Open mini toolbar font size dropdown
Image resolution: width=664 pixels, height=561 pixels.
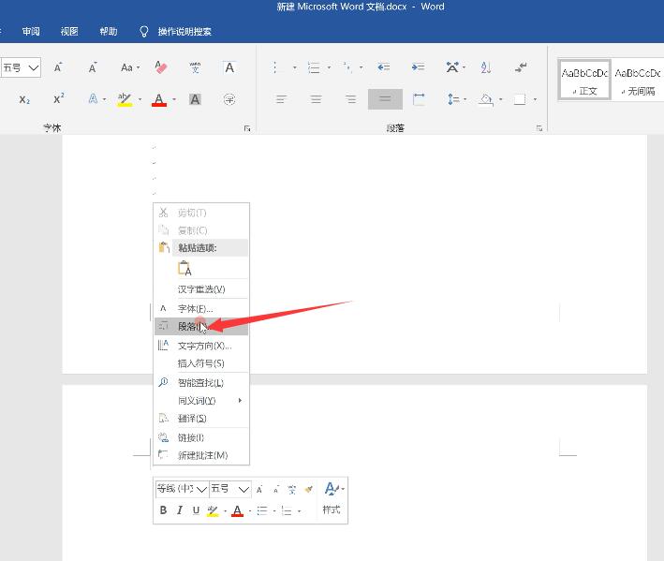[243, 490]
